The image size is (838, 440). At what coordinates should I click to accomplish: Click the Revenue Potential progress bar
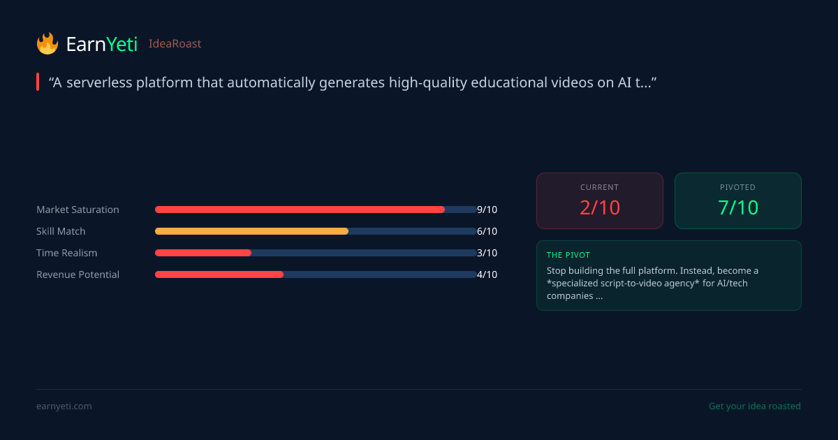316,274
